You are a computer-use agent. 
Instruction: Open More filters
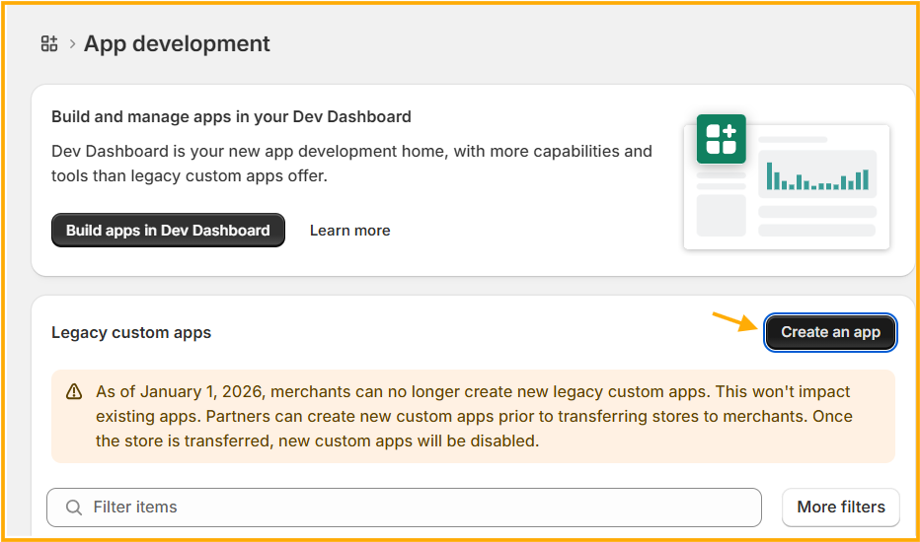841,507
